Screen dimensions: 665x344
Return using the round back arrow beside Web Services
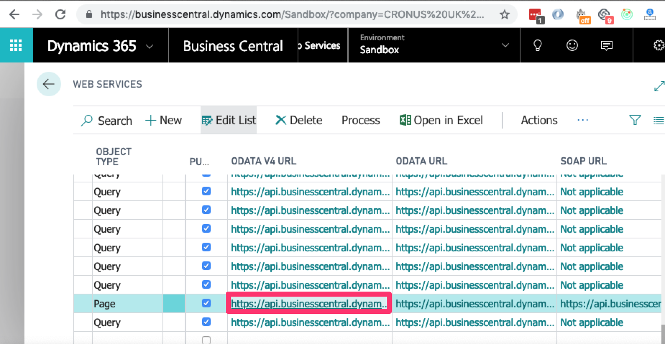tap(49, 84)
